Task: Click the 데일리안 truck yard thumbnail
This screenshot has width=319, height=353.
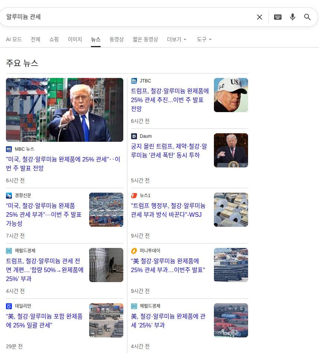Action: click(x=106, y=320)
